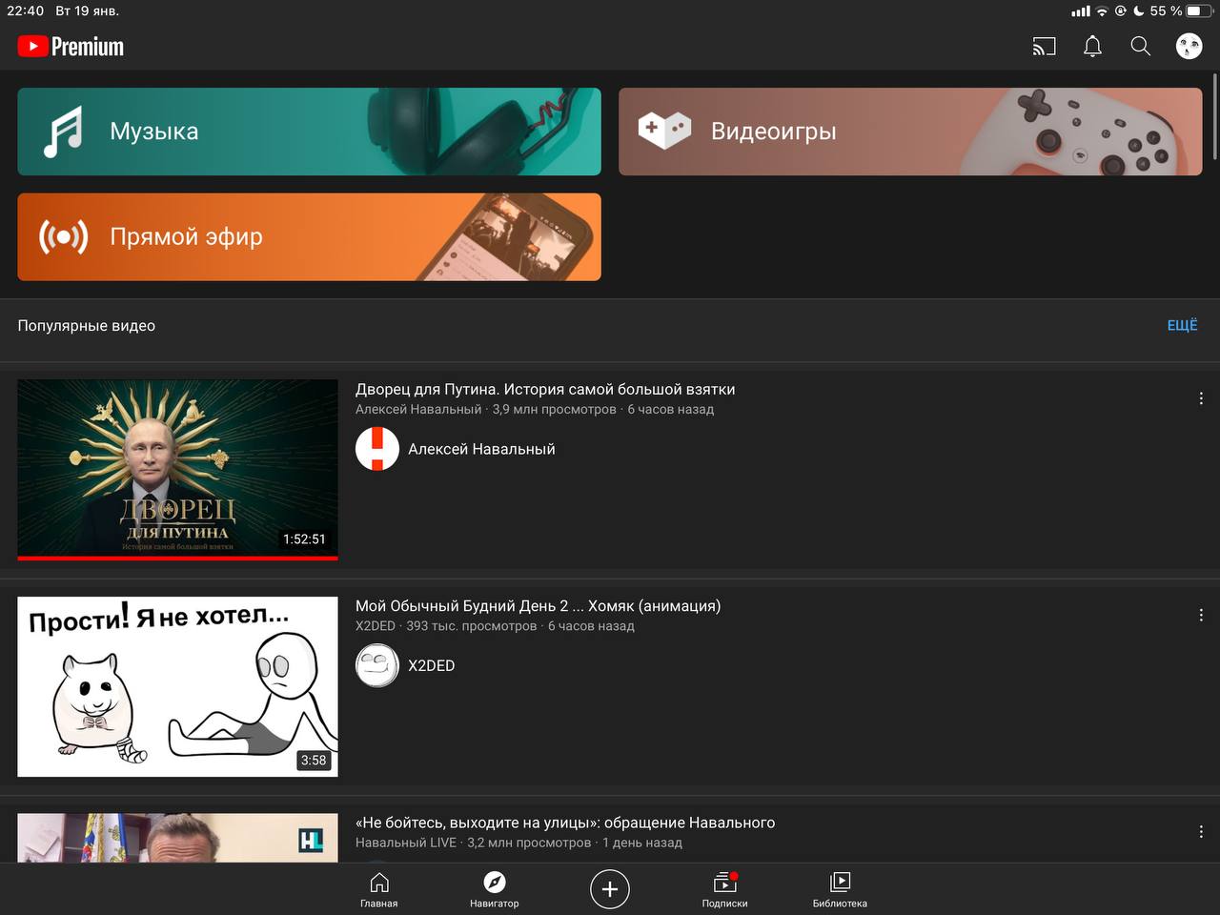Tap the Wi-Fi status icon
The width and height of the screenshot is (1220, 915).
tap(1103, 11)
